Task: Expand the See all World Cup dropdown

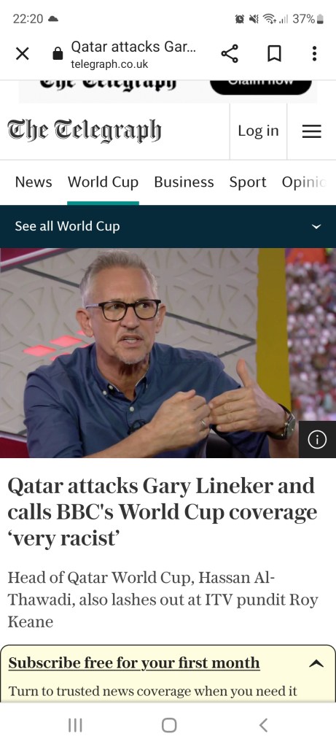Action: 316,227
